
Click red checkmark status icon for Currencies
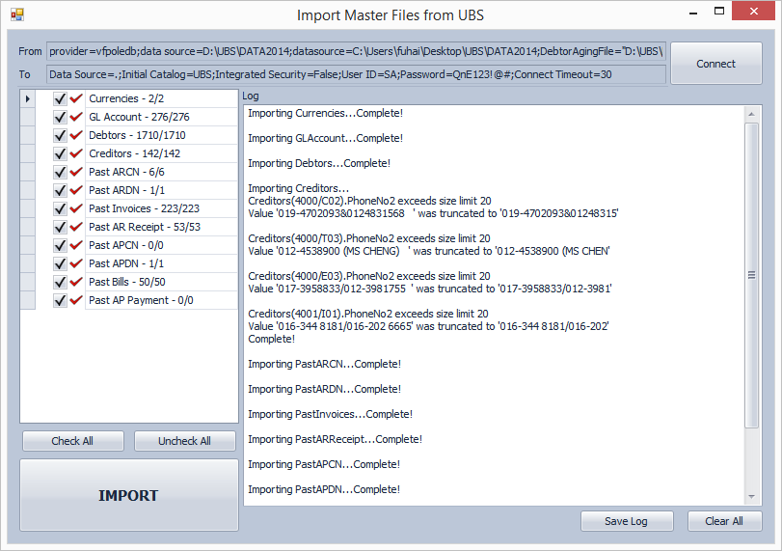[76, 98]
